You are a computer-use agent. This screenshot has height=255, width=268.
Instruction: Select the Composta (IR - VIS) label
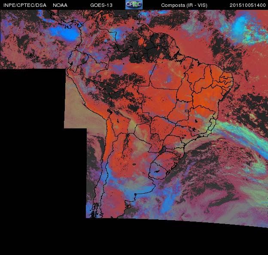coord(184,5)
